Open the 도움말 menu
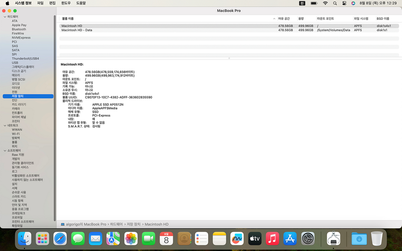This screenshot has height=251, width=402. pyautogui.click(x=81, y=3)
